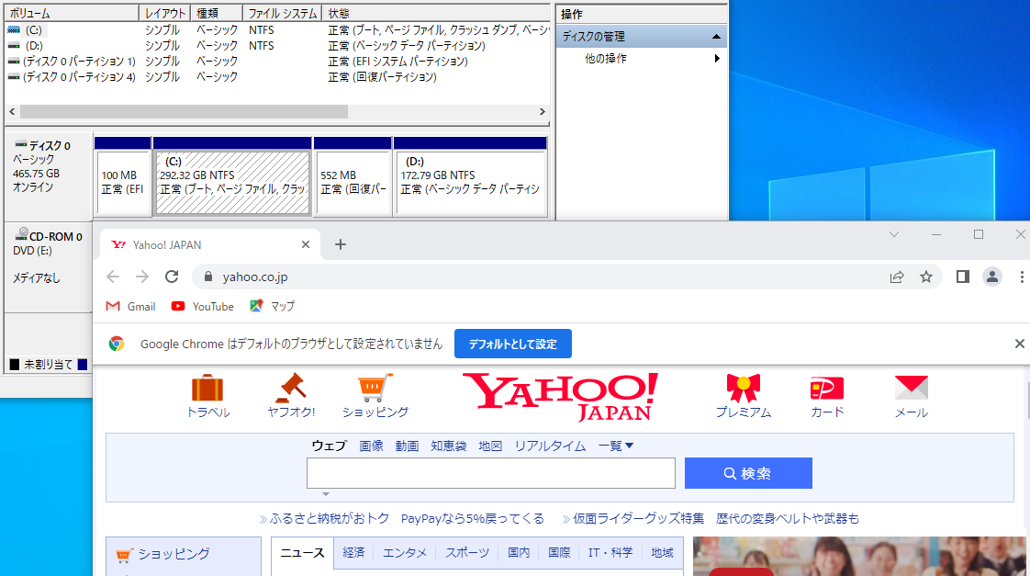Expand arrow below the search box

coord(326,494)
